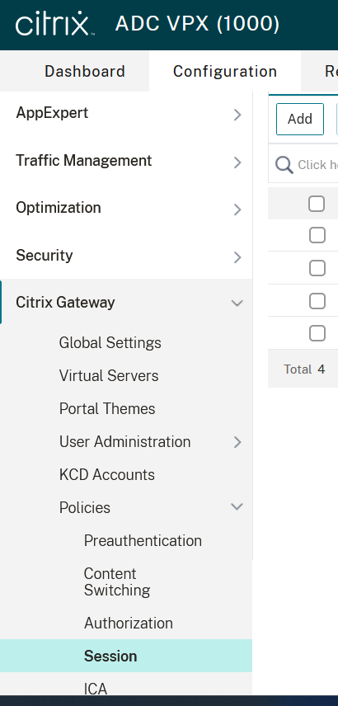Expand the Traffic Management arrow
Image resolution: width=338 pixels, height=706 pixels.
coord(237,162)
